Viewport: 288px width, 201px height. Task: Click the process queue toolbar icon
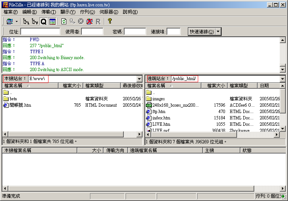72,21
